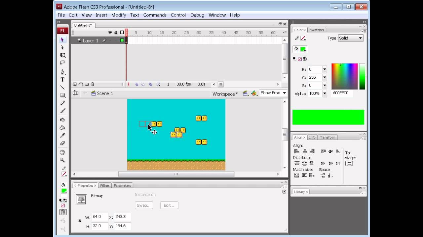Click the W width field 64.0
The height and width of the screenshot is (237, 423).
pyautogui.click(x=99, y=217)
